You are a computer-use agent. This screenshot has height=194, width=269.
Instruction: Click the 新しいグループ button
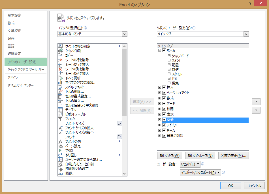tap(200, 156)
